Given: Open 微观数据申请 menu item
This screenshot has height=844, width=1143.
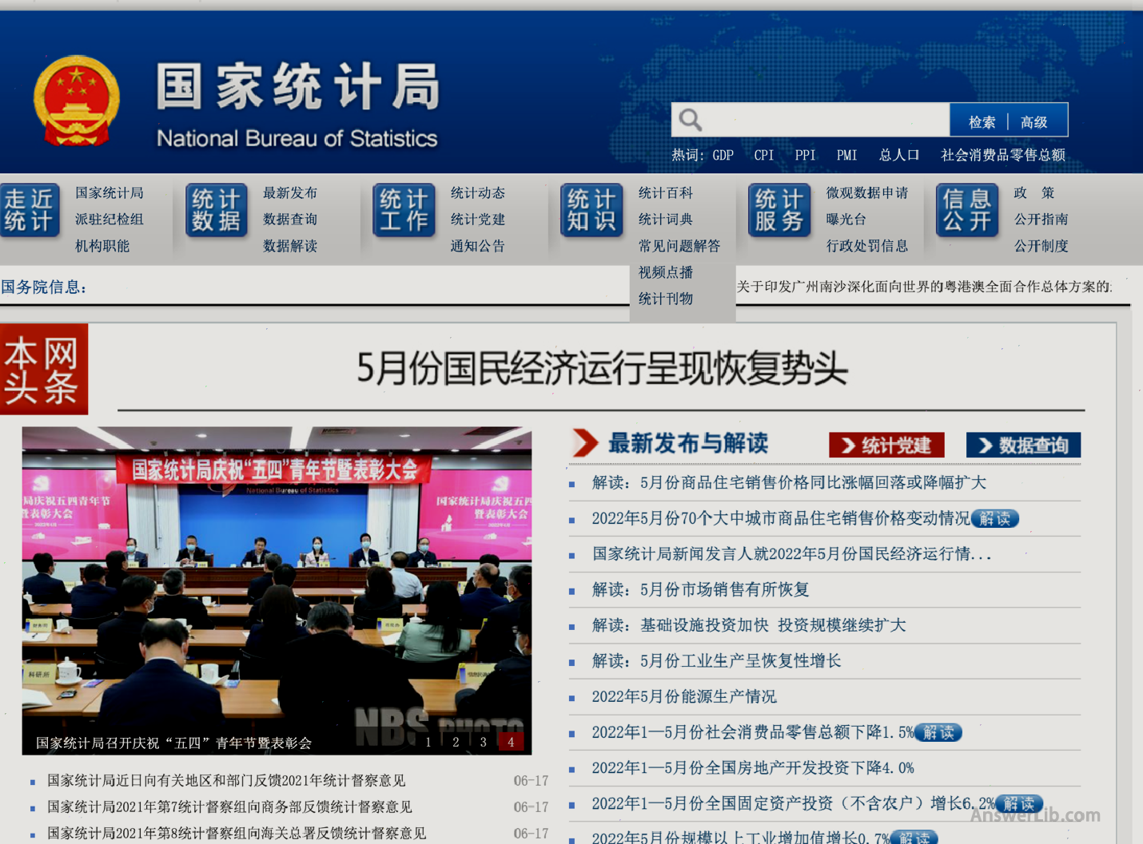Looking at the screenshot, I should pyautogui.click(x=867, y=192).
